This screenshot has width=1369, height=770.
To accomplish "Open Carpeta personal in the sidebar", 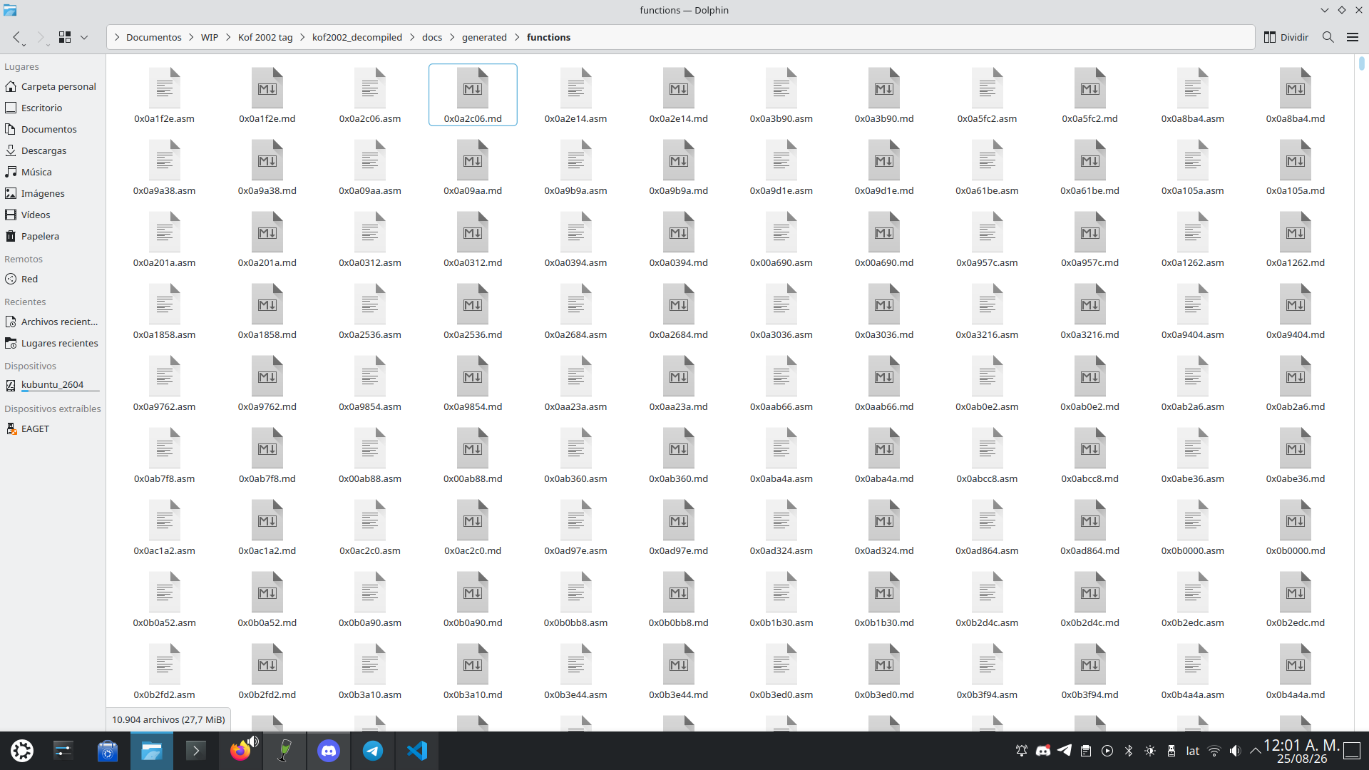I will click(53, 86).
